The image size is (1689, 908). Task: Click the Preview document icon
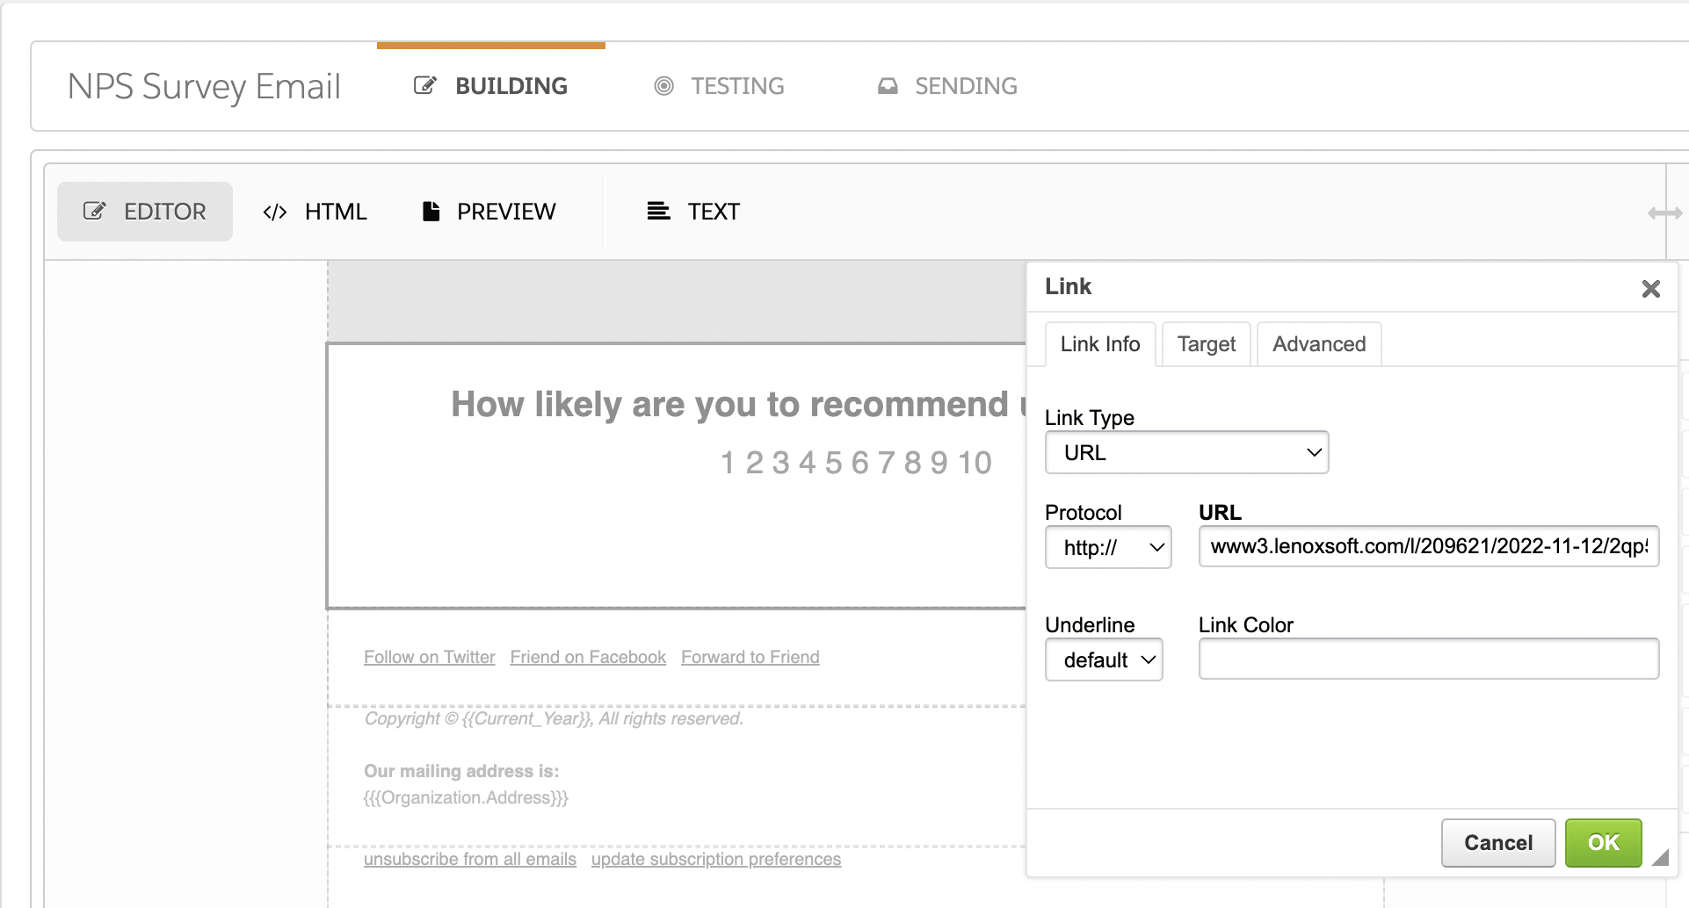[x=431, y=211]
